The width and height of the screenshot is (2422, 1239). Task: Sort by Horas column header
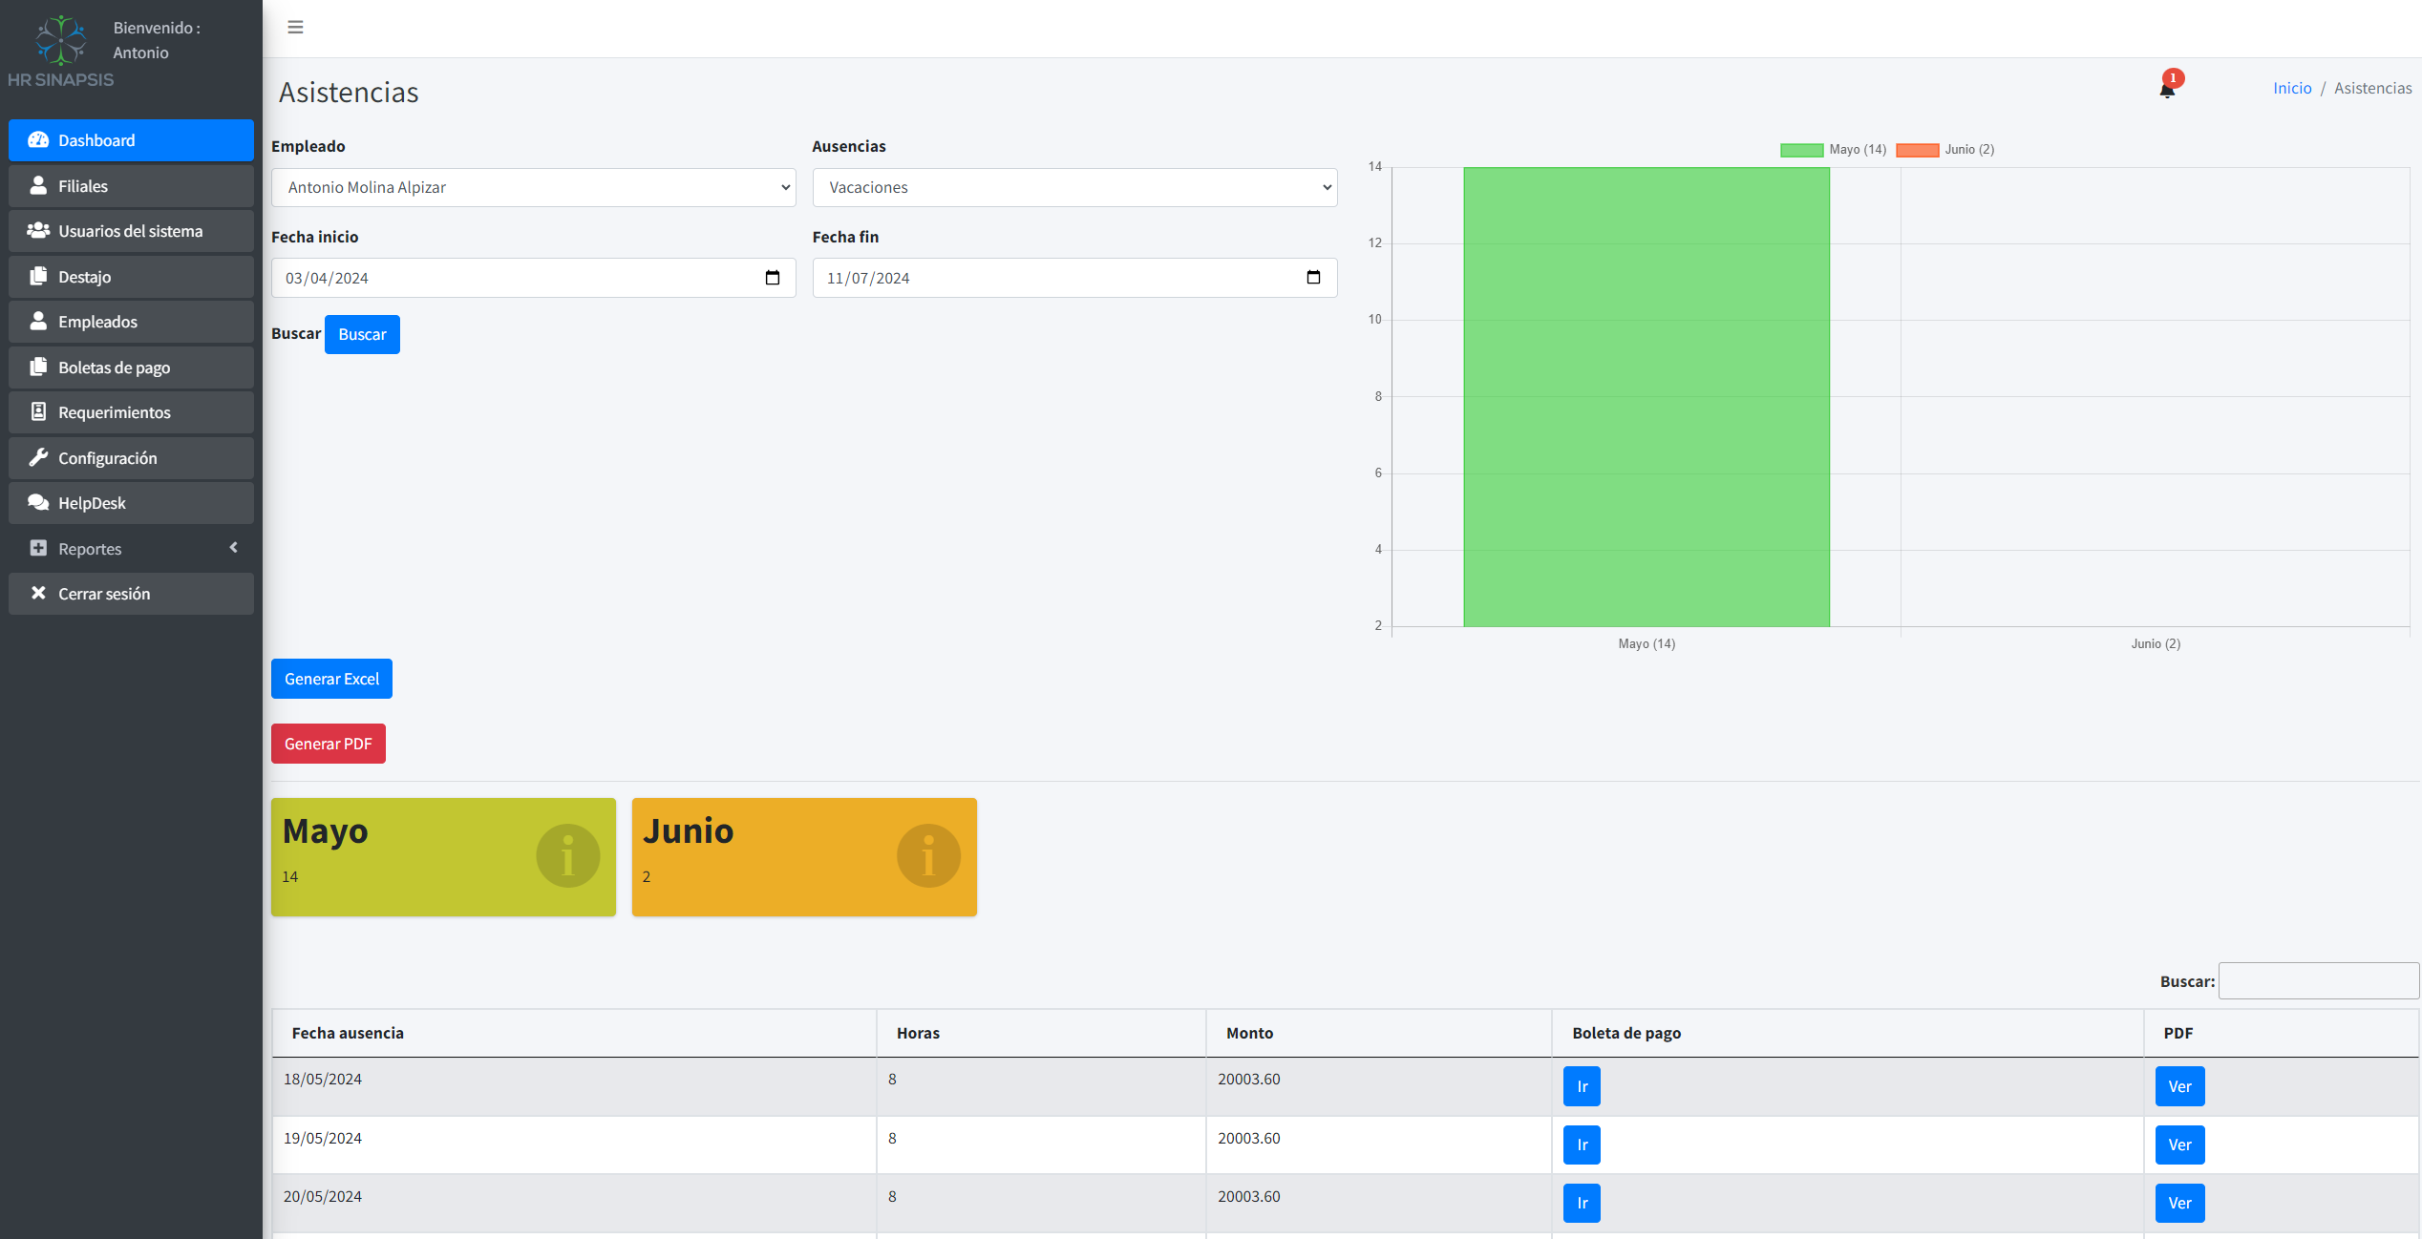(x=1041, y=1033)
